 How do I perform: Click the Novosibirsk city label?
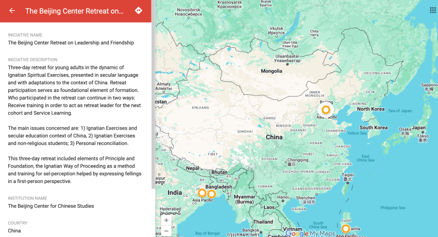(189, 12)
